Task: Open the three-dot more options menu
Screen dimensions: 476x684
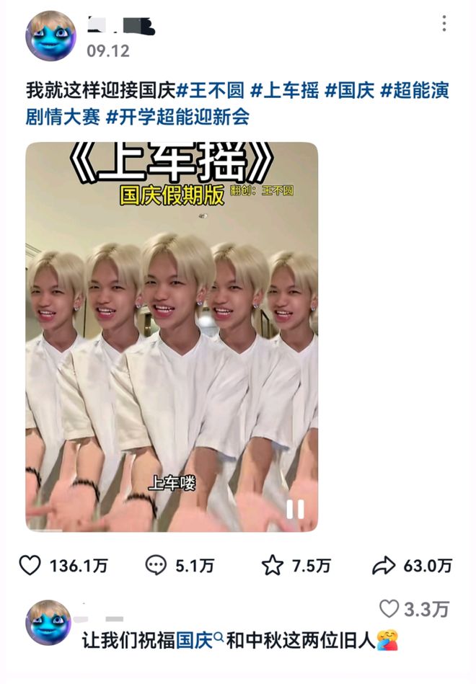Action: point(444,24)
